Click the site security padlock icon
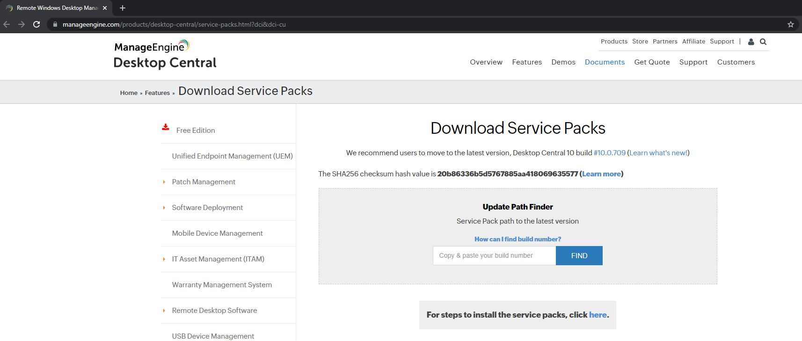The image size is (802, 341). pos(55,24)
